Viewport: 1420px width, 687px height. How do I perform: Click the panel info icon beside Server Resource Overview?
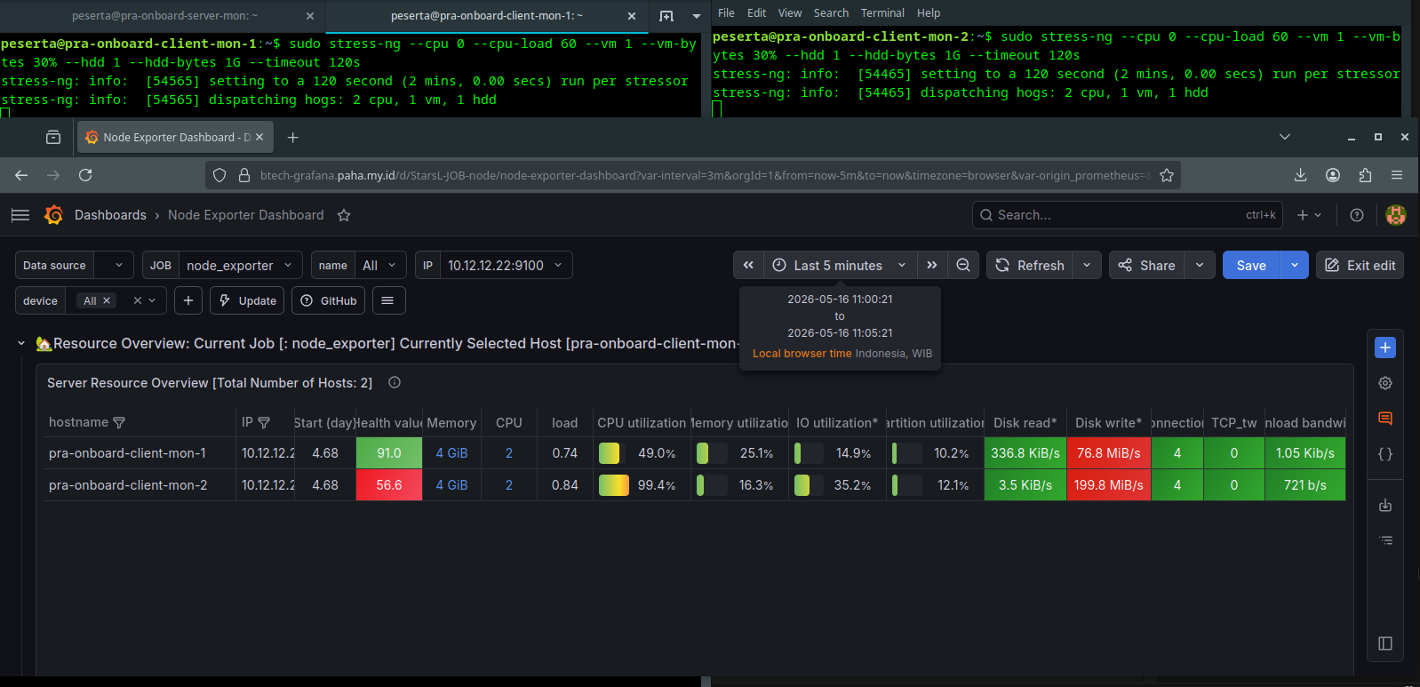[395, 382]
